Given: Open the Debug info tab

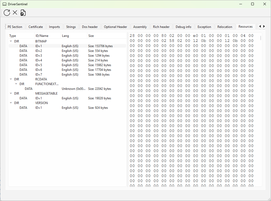Looking at the screenshot, I should [x=183, y=27].
